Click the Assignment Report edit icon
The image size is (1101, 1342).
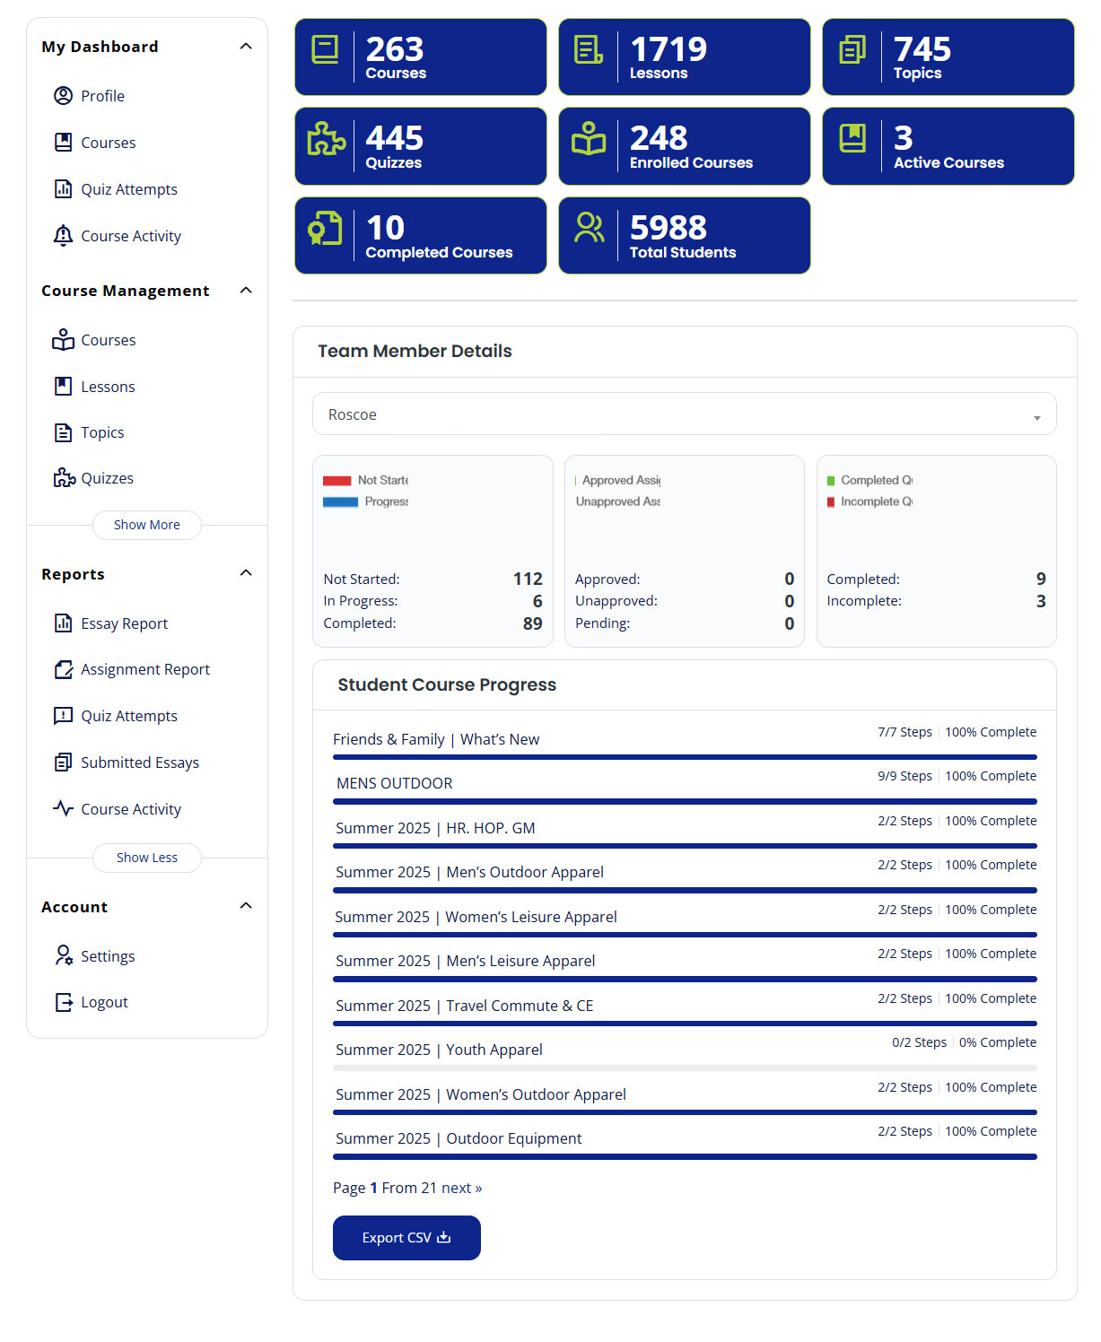63,669
